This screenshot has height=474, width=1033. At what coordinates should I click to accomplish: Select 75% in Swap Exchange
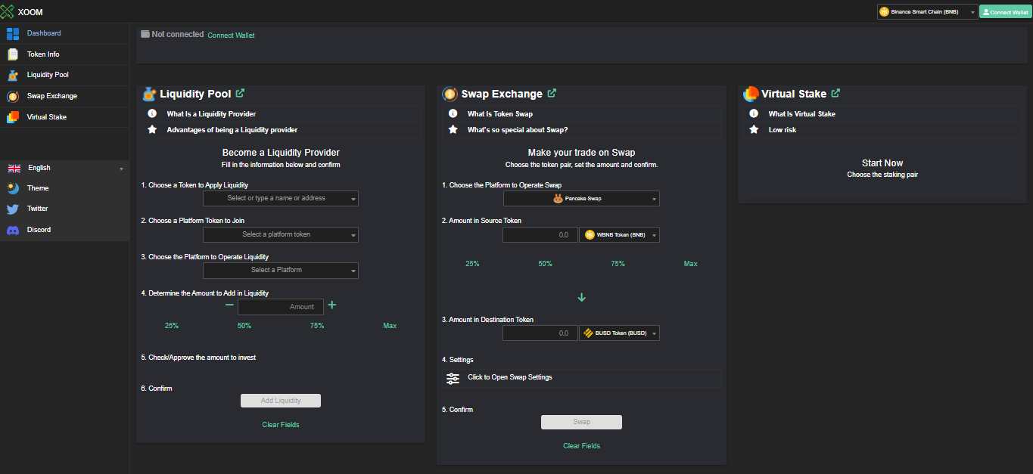[x=618, y=264]
